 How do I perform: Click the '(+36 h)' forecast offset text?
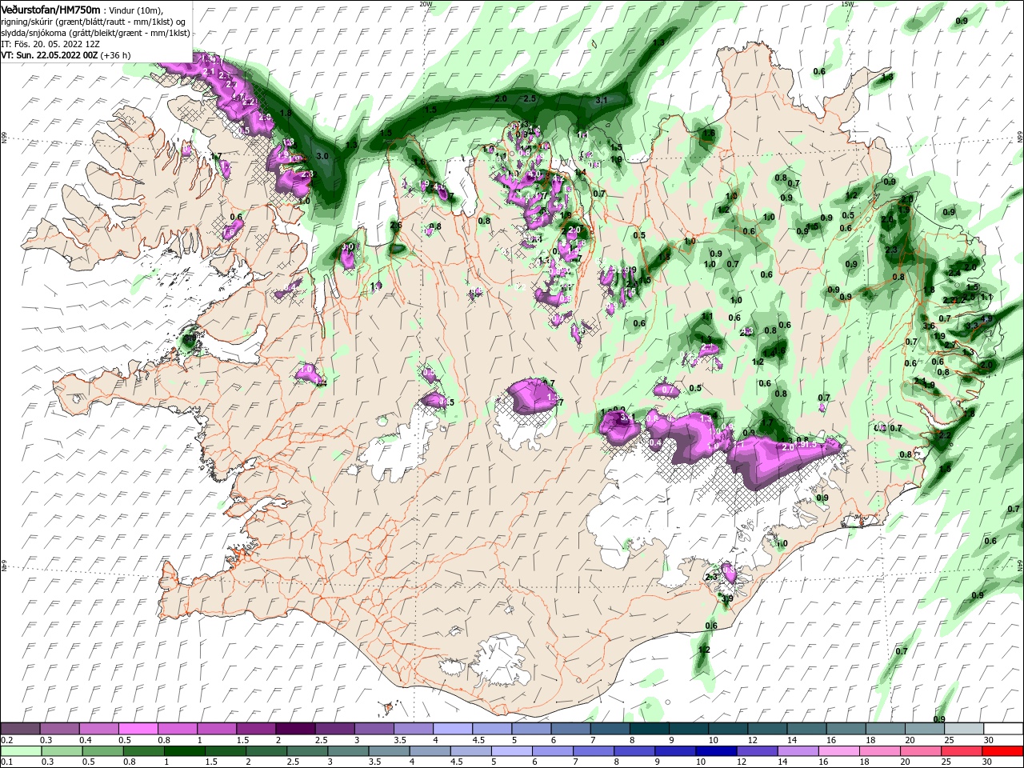[x=116, y=55]
